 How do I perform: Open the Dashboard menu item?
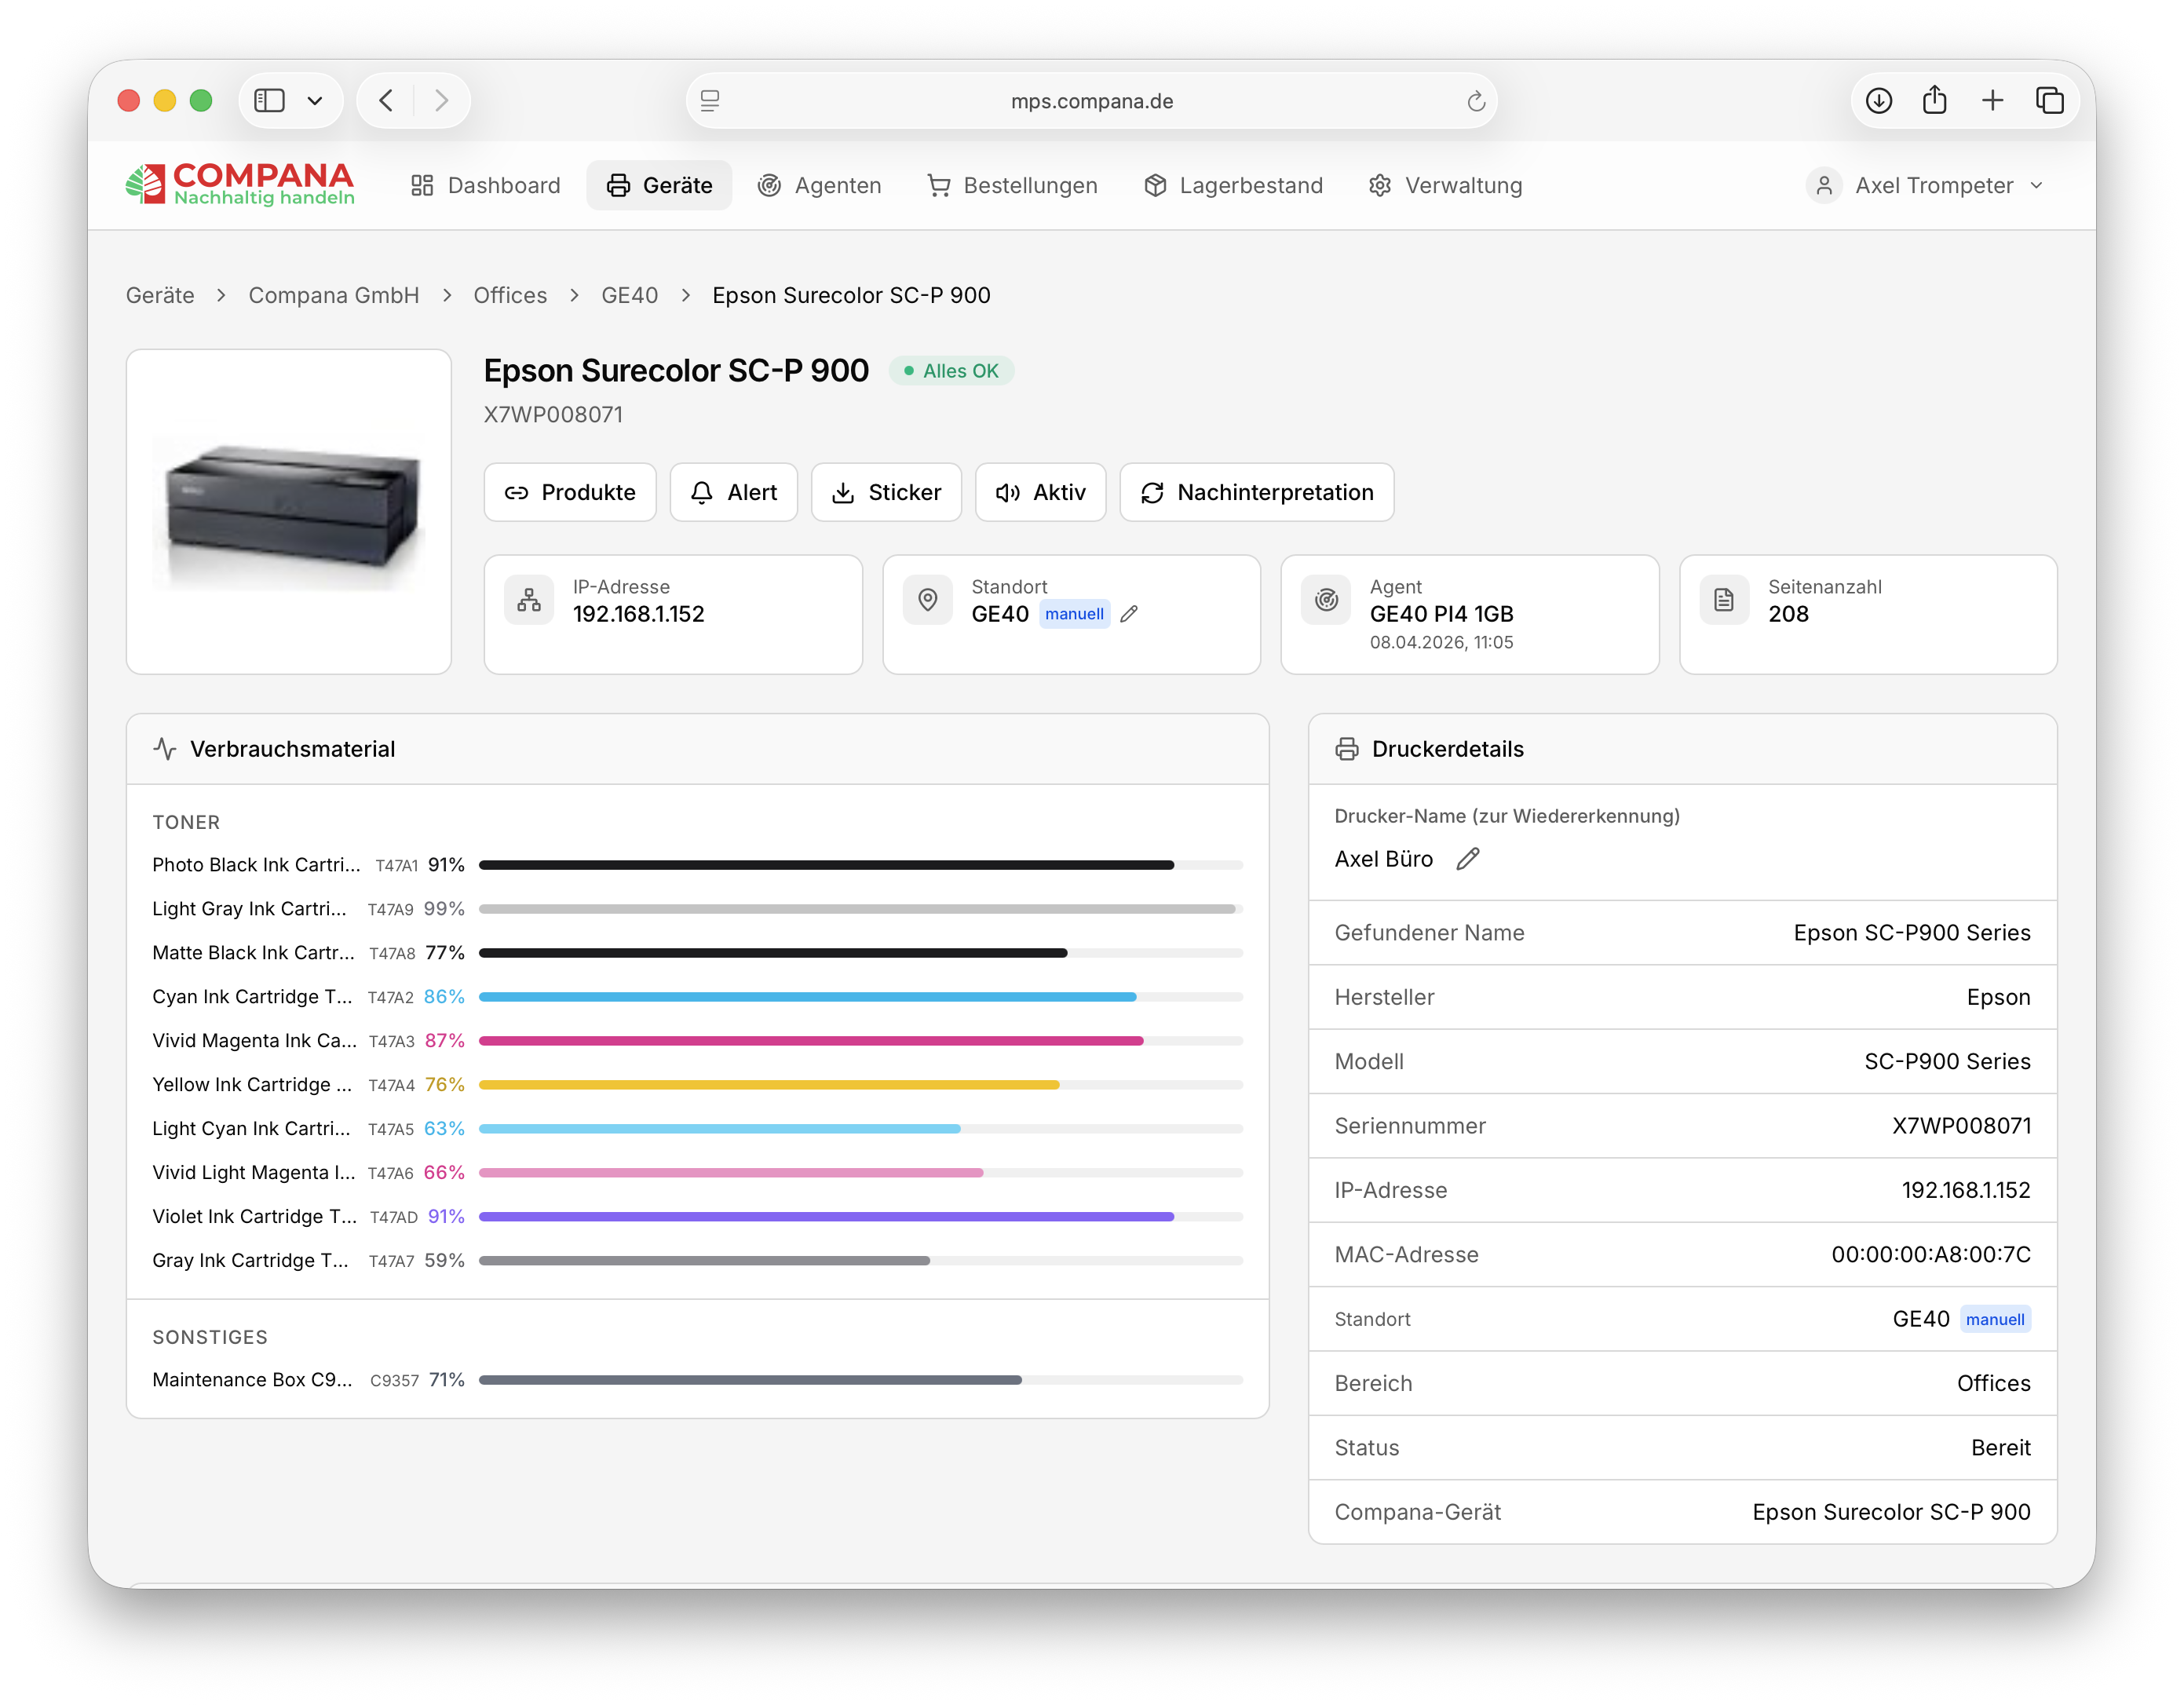tap(485, 186)
